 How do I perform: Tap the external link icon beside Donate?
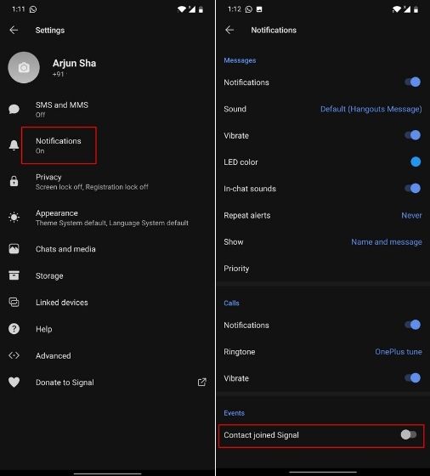(x=202, y=382)
